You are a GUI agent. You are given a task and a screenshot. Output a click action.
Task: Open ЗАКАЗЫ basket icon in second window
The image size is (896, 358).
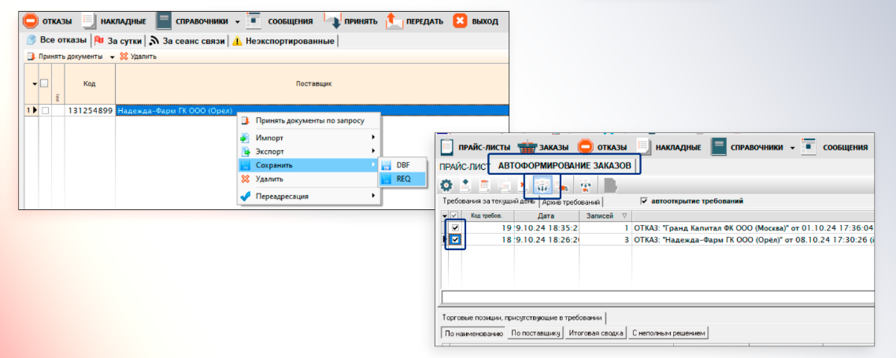click(x=527, y=147)
